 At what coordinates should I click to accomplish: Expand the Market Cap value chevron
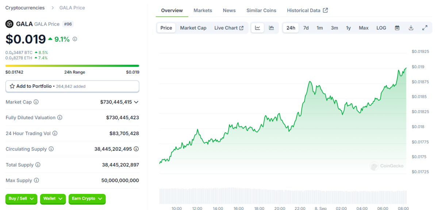tap(136, 102)
